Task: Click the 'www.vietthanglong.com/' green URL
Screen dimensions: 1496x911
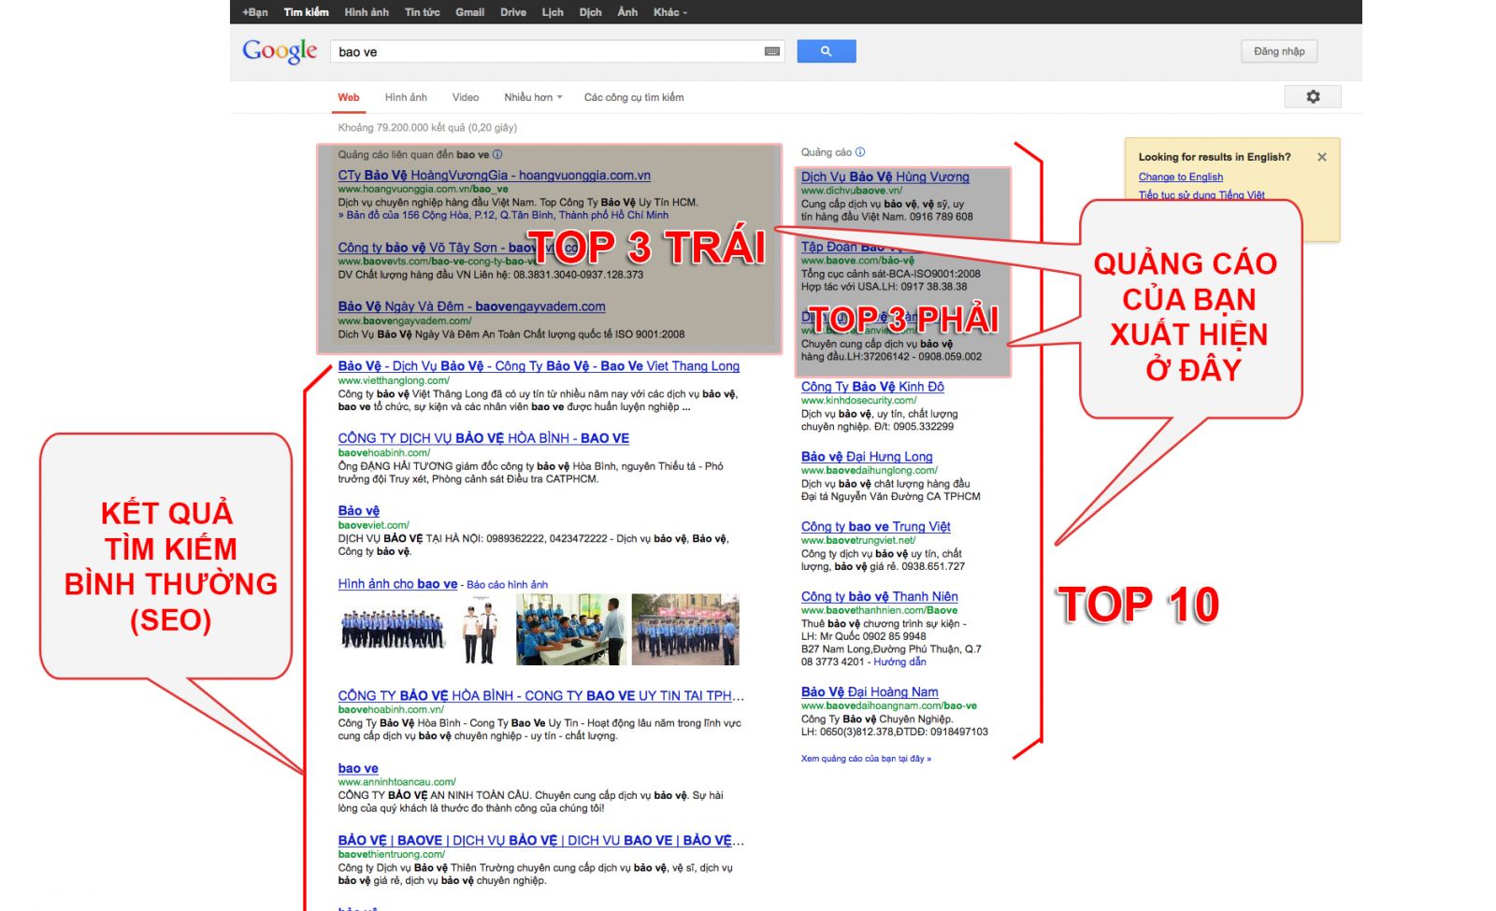Action: tap(394, 380)
